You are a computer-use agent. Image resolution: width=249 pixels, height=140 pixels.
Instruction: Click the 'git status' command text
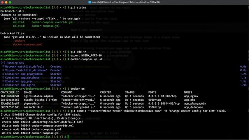(78, 7)
